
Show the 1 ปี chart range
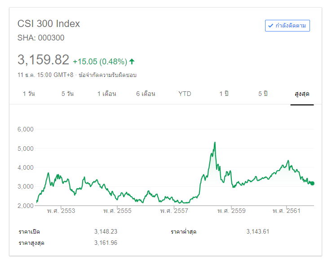[224, 94]
